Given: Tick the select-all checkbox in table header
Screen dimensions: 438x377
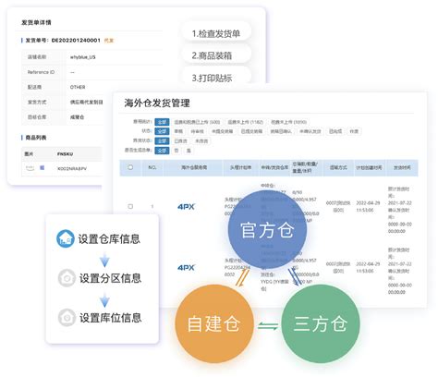Looking at the screenshot, I should click(130, 167).
